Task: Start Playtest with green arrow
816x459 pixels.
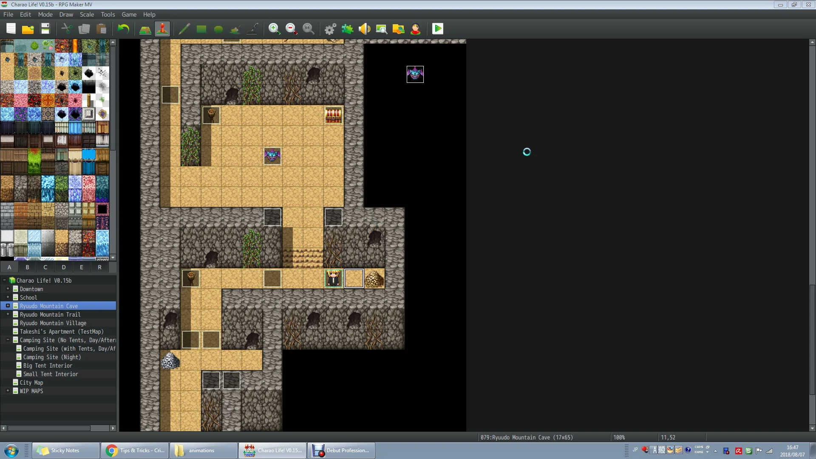Action: click(438, 29)
